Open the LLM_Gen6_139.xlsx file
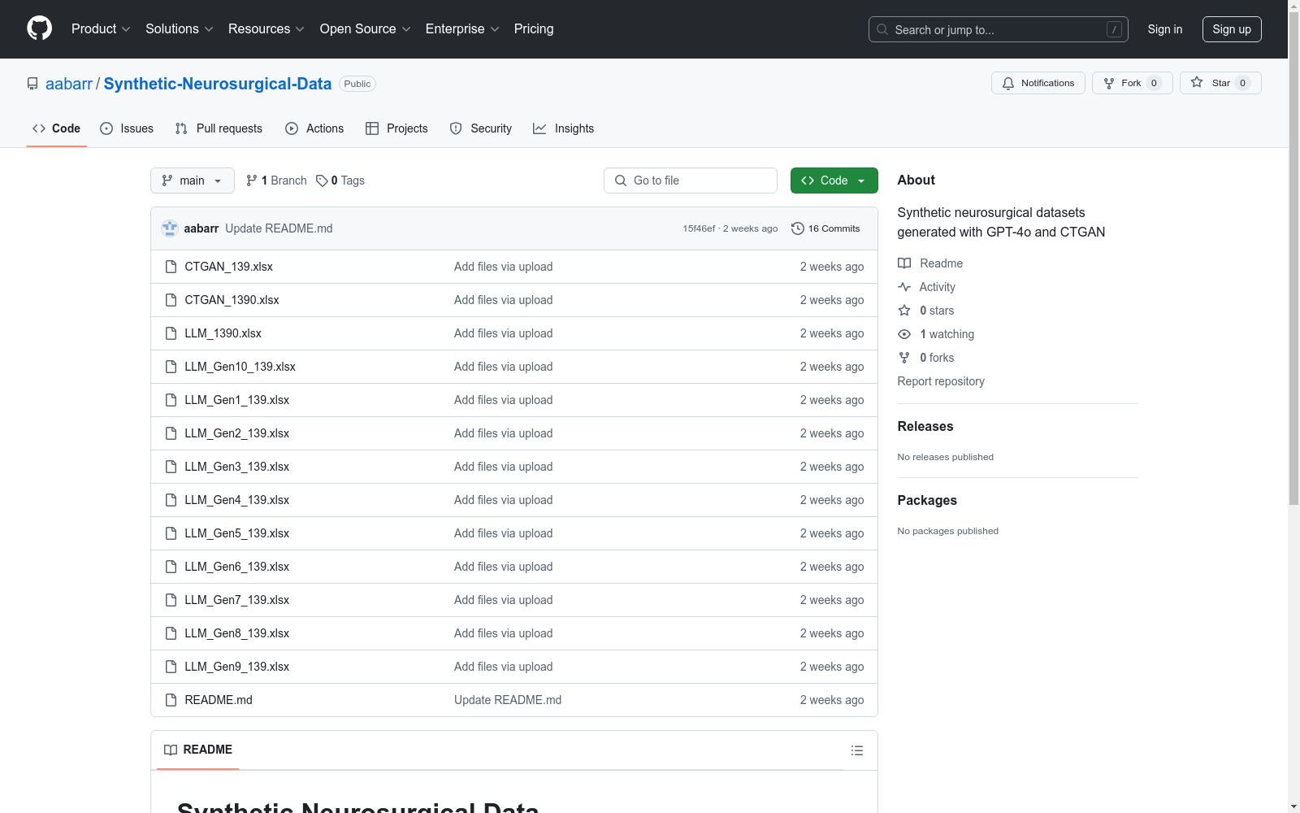Image resolution: width=1300 pixels, height=813 pixels. pyautogui.click(x=236, y=567)
